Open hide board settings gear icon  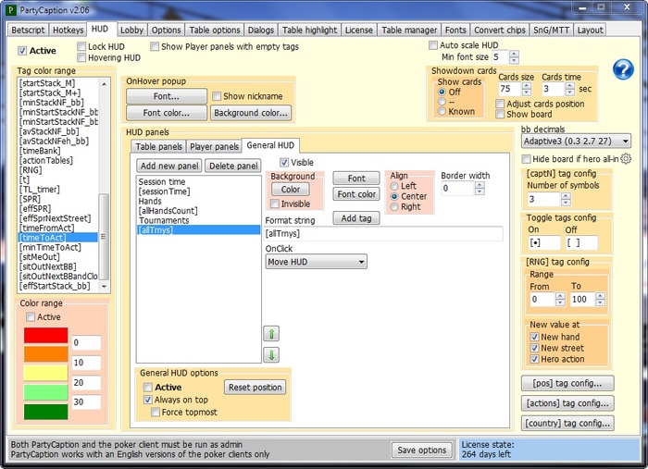[x=626, y=159]
